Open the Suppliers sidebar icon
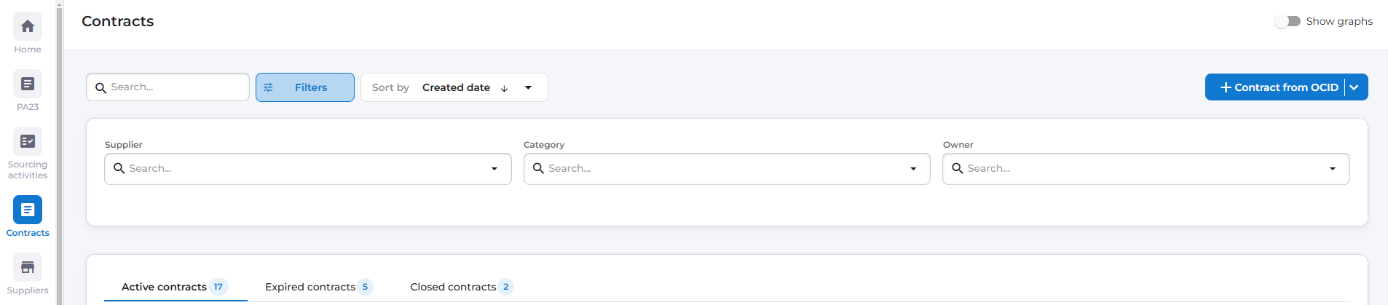 [x=28, y=268]
